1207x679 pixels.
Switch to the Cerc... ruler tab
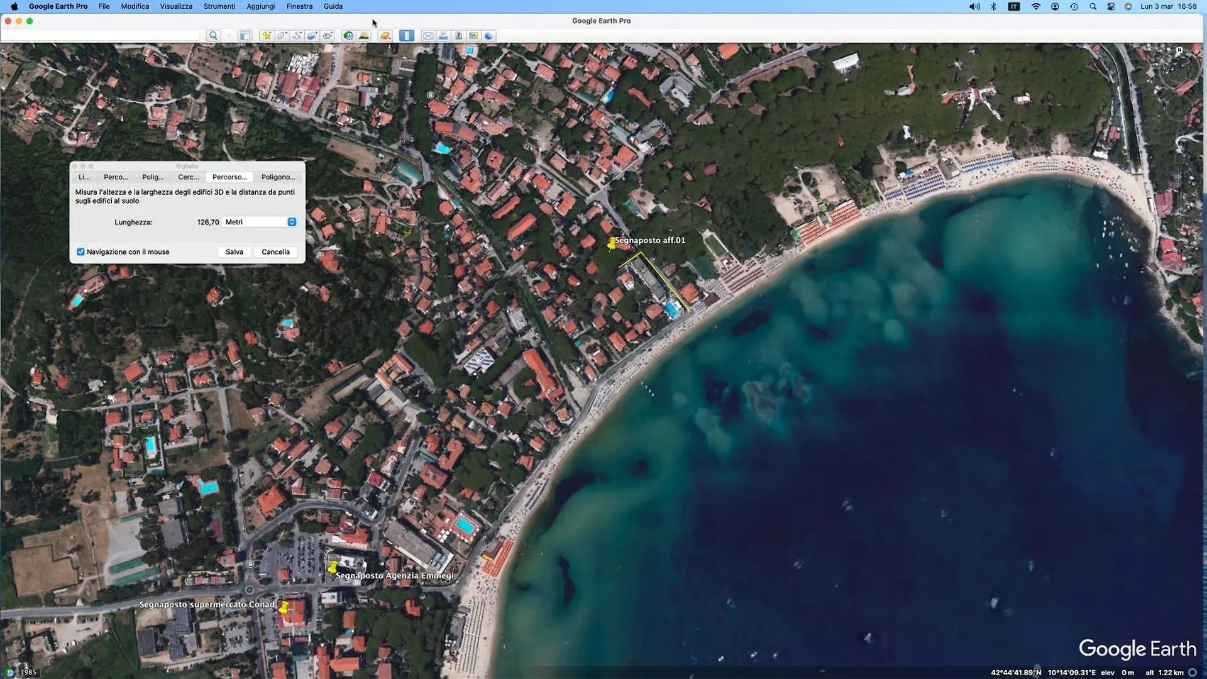[x=189, y=177]
